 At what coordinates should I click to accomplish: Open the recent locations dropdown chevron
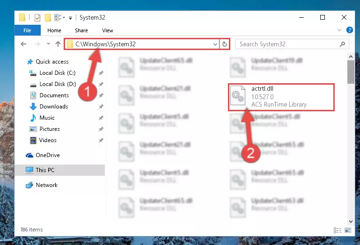[48, 43]
